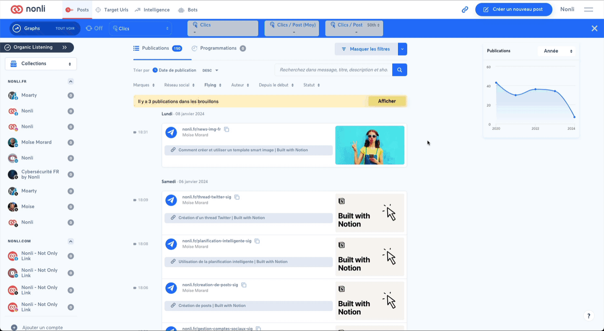Click the chain link icon in the header
This screenshot has width=604, height=331.
tap(465, 10)
